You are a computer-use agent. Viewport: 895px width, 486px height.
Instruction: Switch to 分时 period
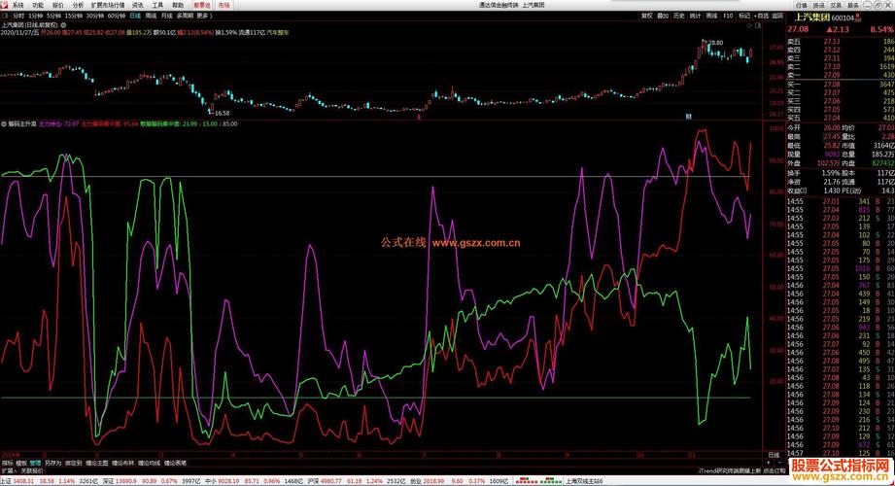(18, 16)
